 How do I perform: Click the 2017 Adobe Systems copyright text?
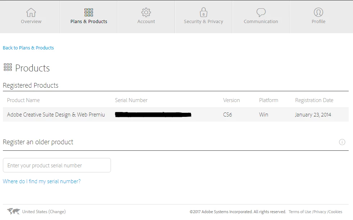(238, 212)
